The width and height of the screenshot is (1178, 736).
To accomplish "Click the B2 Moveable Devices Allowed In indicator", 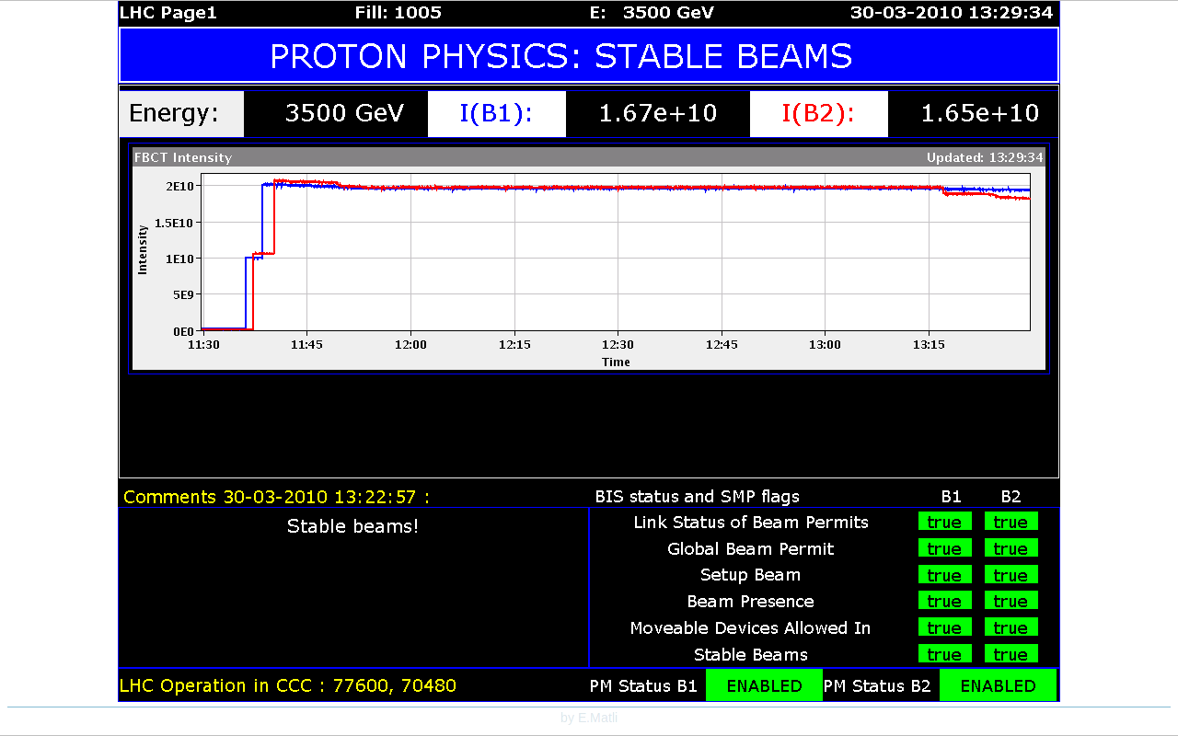I will (1011, 627).
